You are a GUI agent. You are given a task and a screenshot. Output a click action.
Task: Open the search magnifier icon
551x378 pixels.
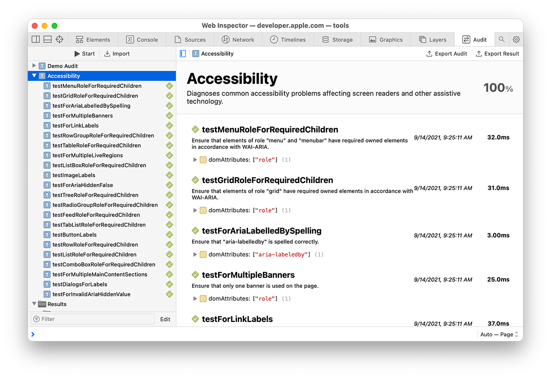point(502,40)
